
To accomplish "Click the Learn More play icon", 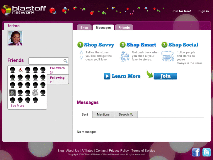I will click(107, 76).
